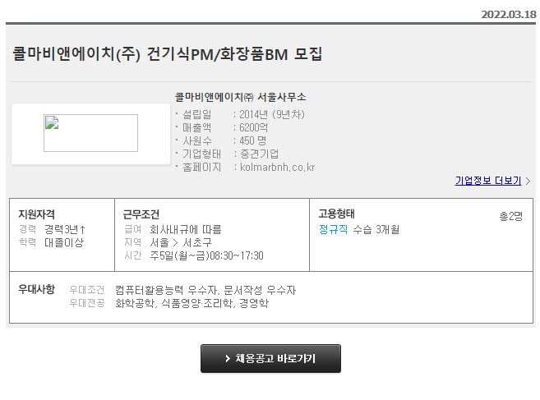Click the employee count 450 명

pyautogui.click(x=253, y=140)
